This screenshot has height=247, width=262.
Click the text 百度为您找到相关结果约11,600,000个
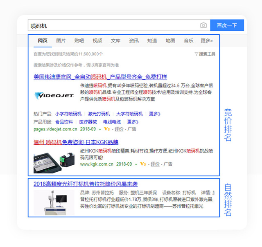pyautogui.click(x=68, y=54)
